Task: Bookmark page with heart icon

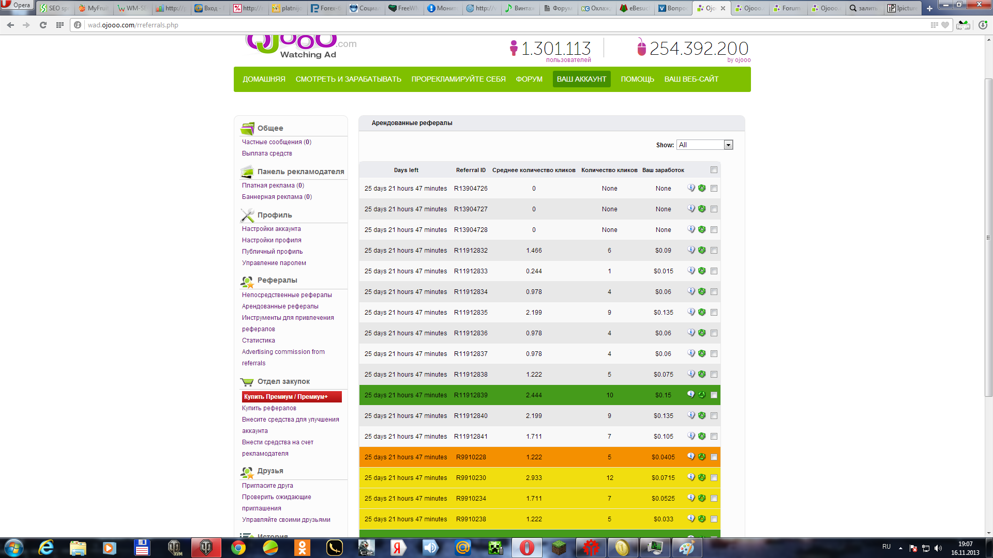Action: (x=945, y=25)
